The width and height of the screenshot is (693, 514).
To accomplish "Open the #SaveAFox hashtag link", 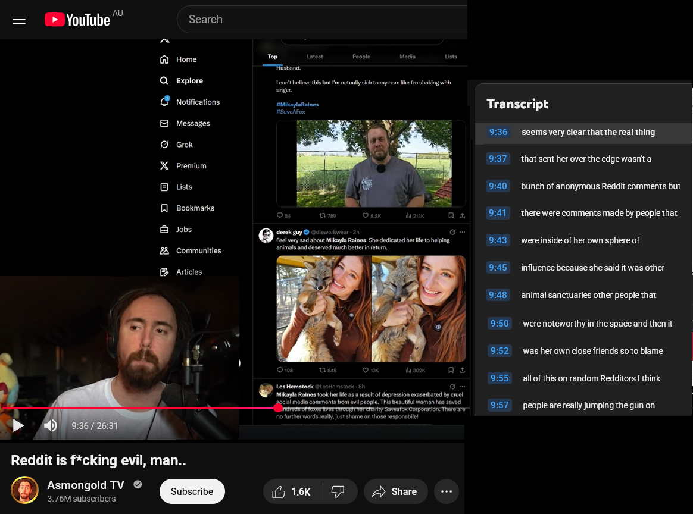I will point(291,112).
